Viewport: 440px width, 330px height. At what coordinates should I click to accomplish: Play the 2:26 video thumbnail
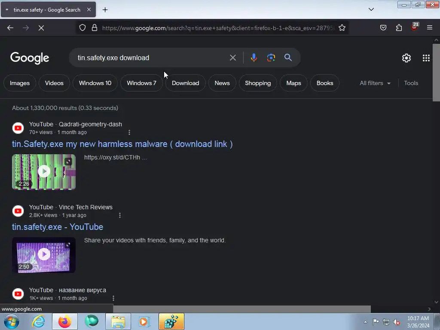click(44, 172)
